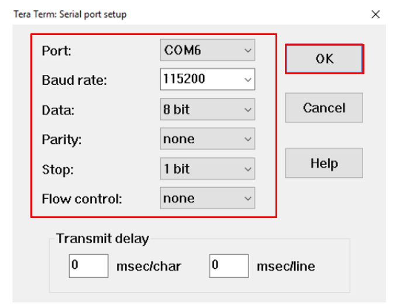393x307 pixels.
Task: Click the 115200 baud rate text field
Action: click(x=202, y=79)
